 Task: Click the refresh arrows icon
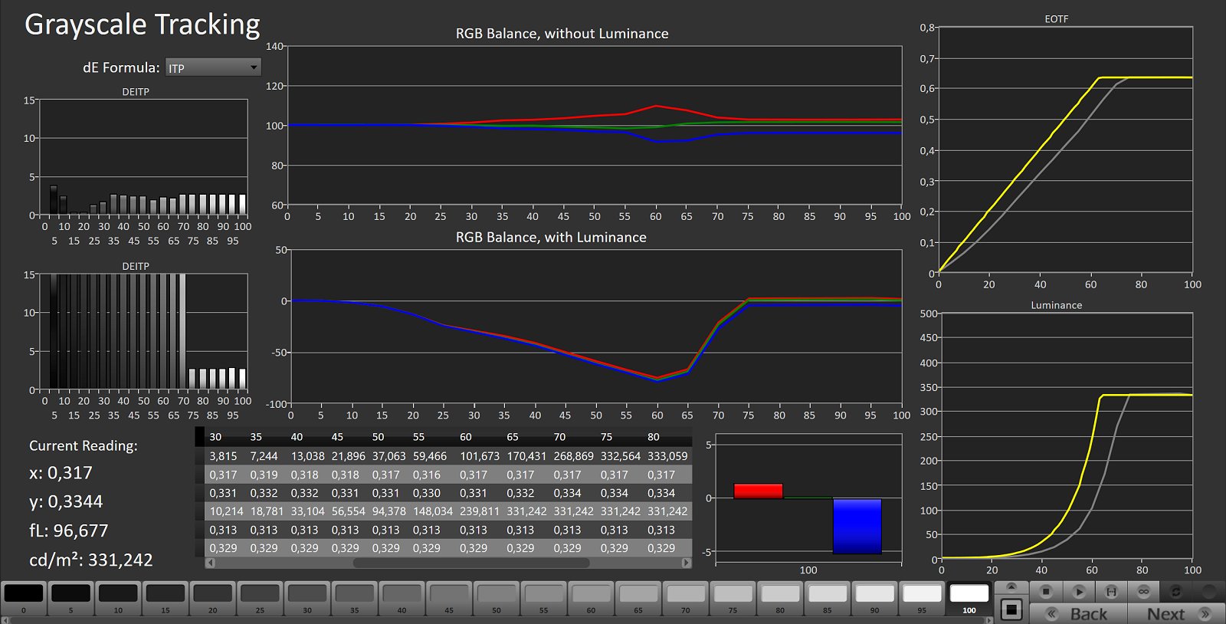[1175, 592]
